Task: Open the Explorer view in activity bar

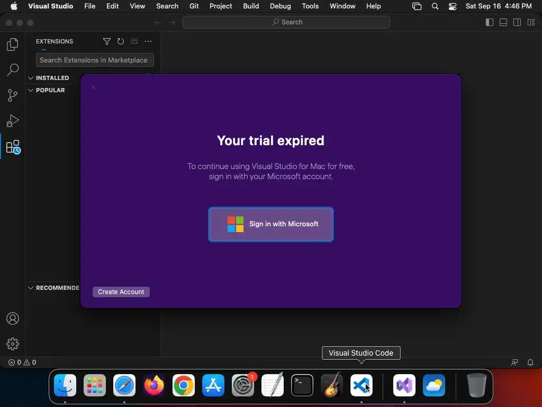Action: (13, 45)
